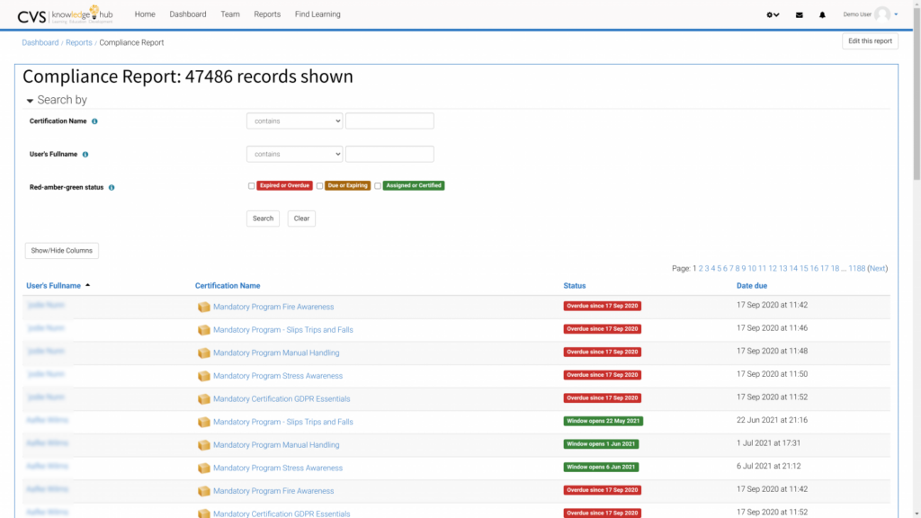This screenshot has height=518, width=921.
Task: Go to Find Learning in the navigation
Action: tap(317, 14)
